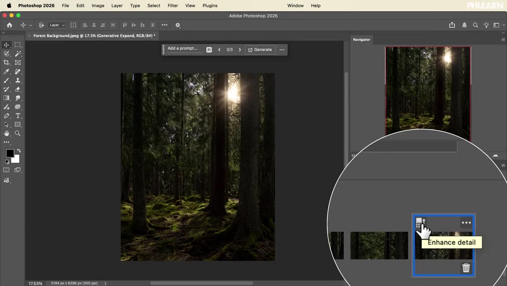
Task: Open the gear settings in options bar
Action: click(178, 25)
